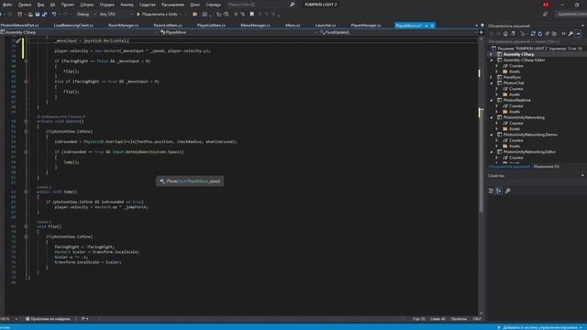Collapse the Flip() method outline toggle
This screenshot has height=330, width=587.
tap(26, 226)
